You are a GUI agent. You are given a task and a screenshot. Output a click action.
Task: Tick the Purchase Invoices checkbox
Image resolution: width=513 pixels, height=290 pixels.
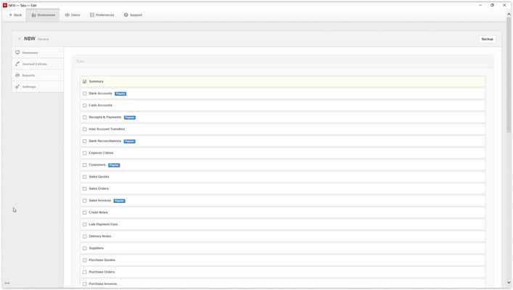click(84, 283)
